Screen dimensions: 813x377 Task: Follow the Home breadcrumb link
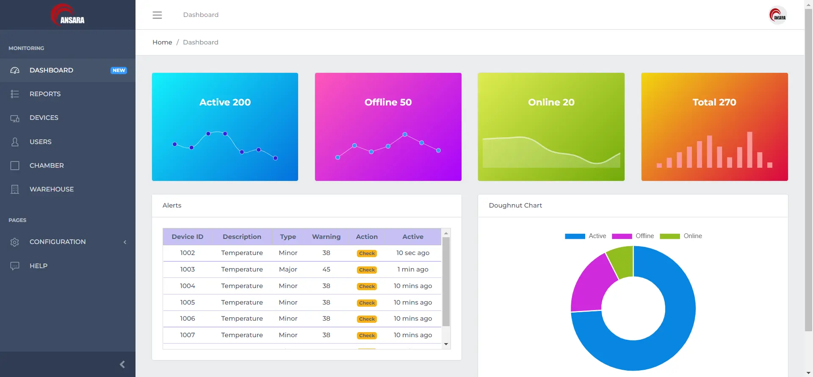coord(162,42)
